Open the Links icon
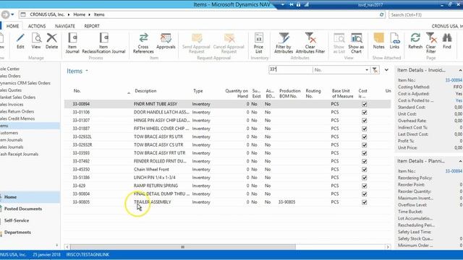 point(394,41)
